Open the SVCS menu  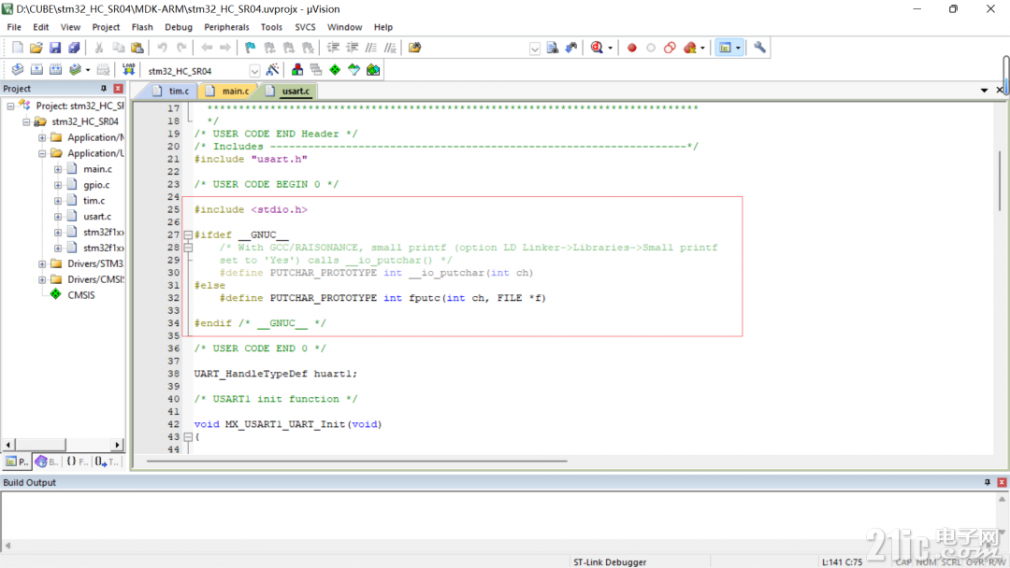click(305, 27)
